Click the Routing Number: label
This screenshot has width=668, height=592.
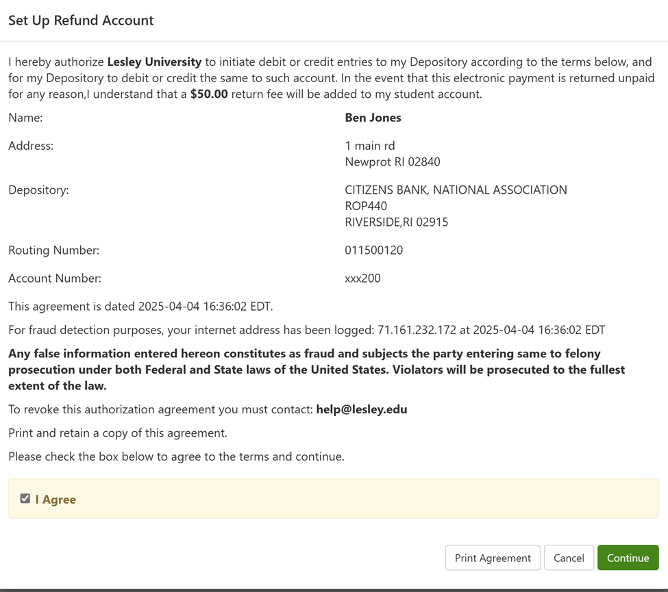(x=53, y=250)
